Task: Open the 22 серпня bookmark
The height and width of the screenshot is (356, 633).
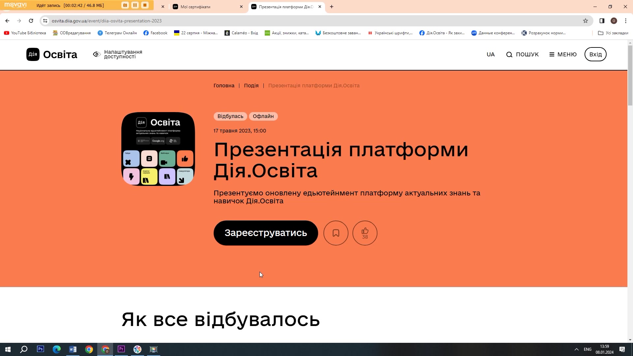Action: (x=196, y=33)
